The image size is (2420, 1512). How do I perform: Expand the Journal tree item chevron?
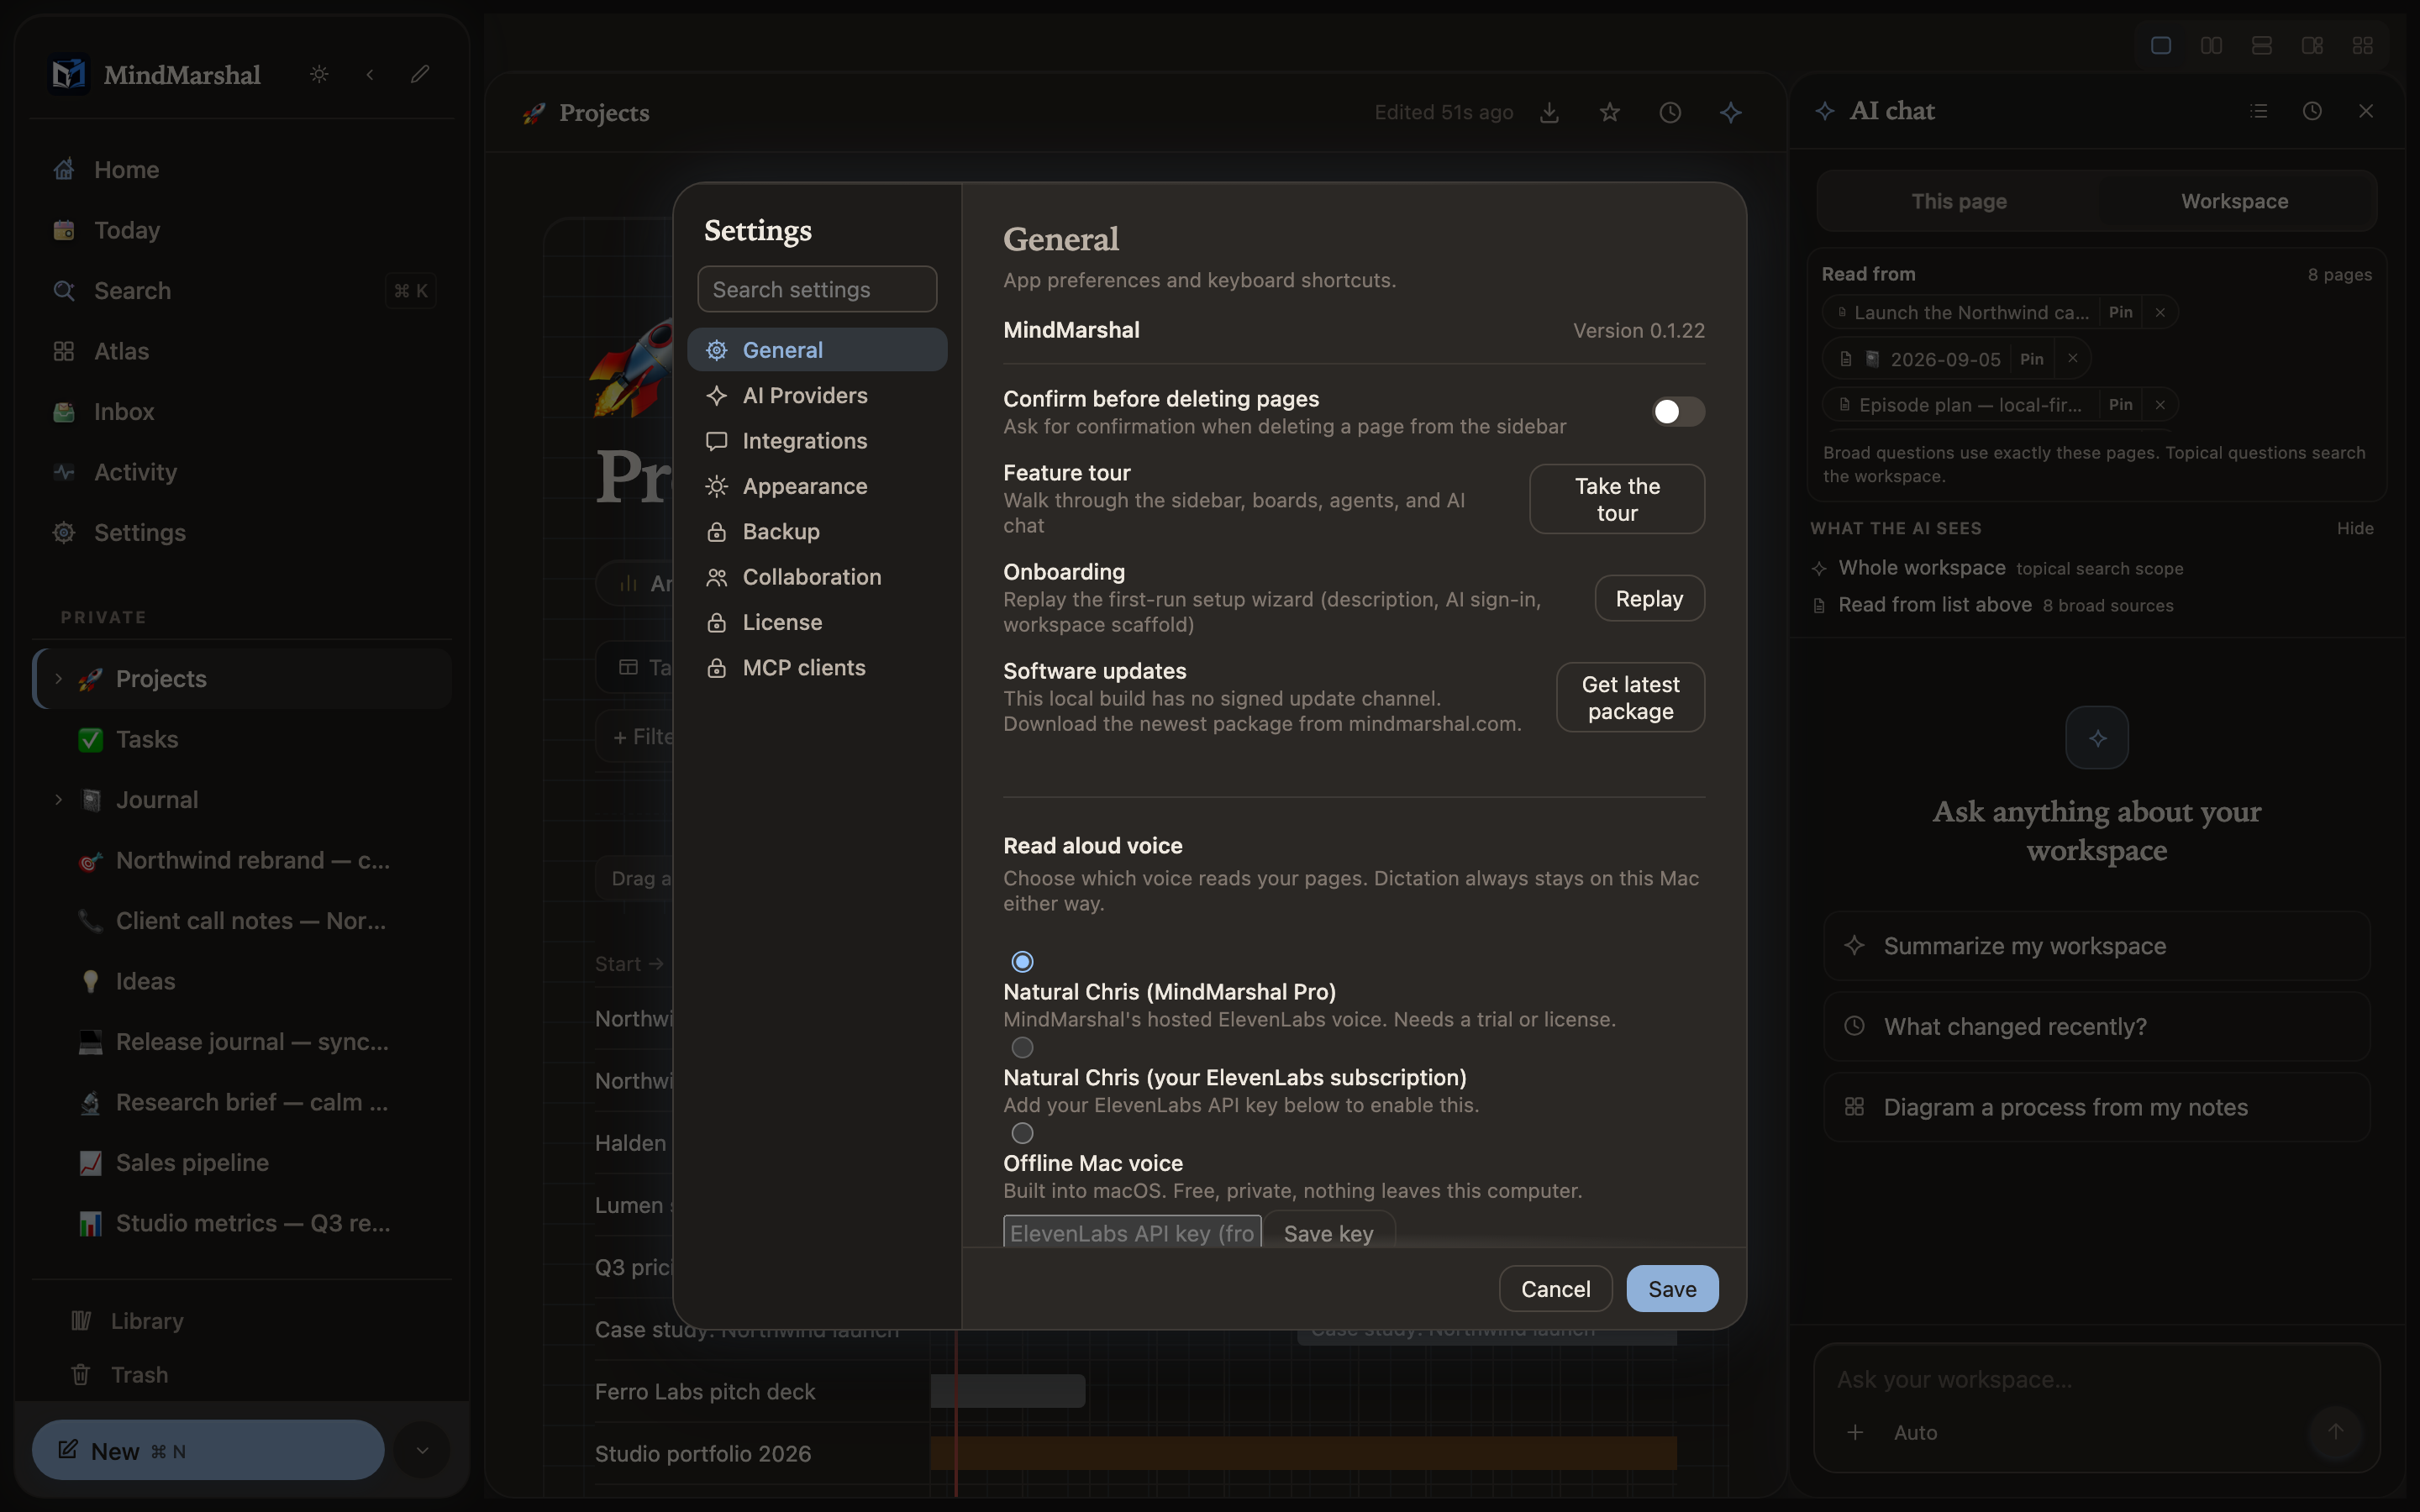(58, 800)
